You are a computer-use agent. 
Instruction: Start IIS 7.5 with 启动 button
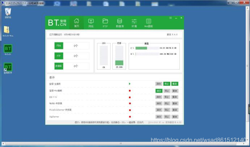(159, 97)
